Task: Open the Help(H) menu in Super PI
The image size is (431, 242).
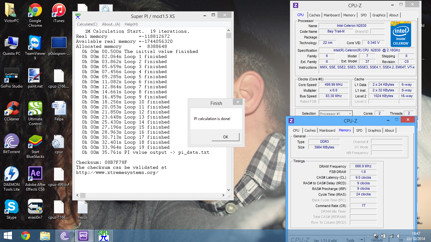Action: click(x=131, y=24)
